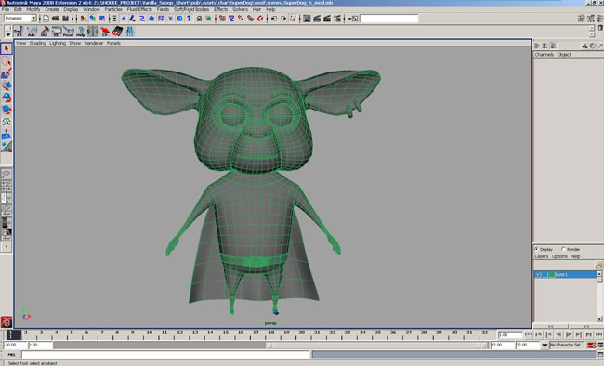Image resolution: width=604 pixels, height=366 pixels.
Task: Select the arrow Select tool in toolbox
Action: (x=7, y=49)
